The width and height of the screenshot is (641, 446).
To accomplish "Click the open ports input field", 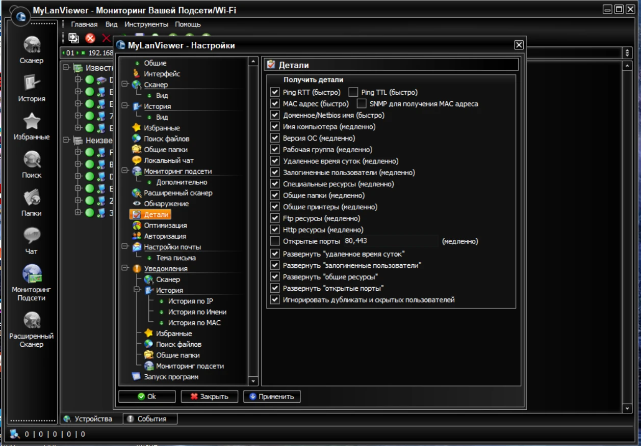I will [390, 241].
